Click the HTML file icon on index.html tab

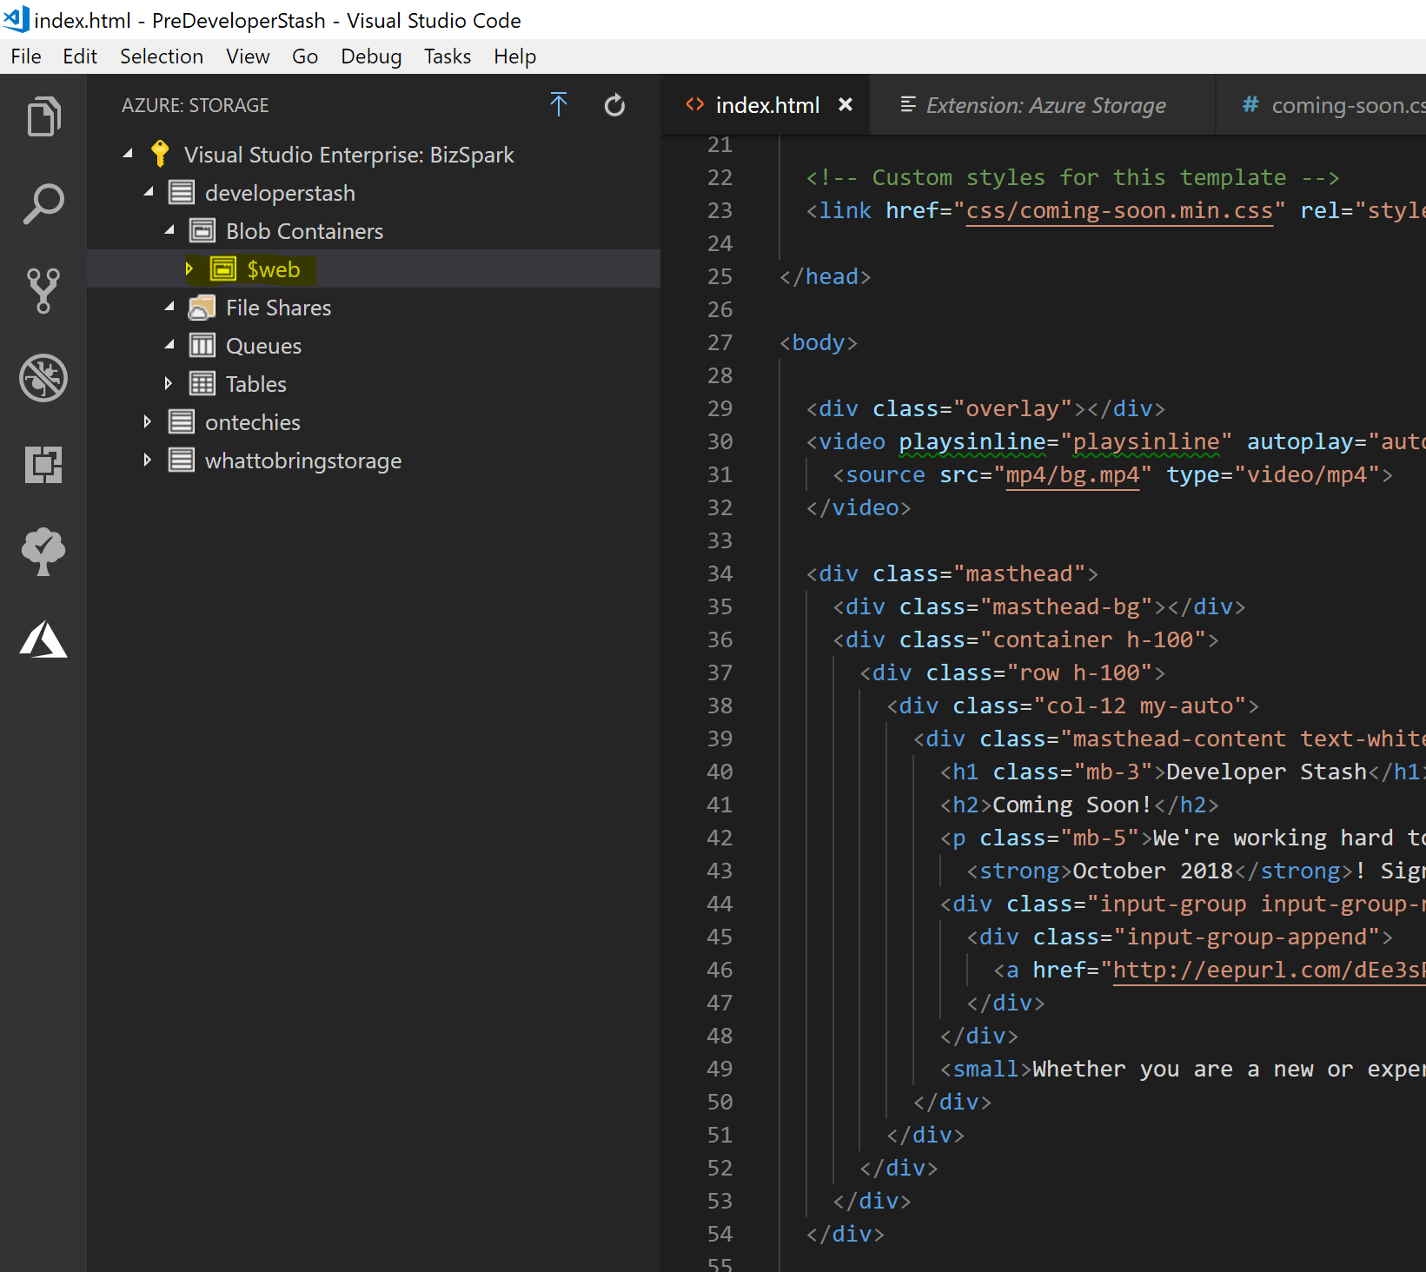click(694, 104)
